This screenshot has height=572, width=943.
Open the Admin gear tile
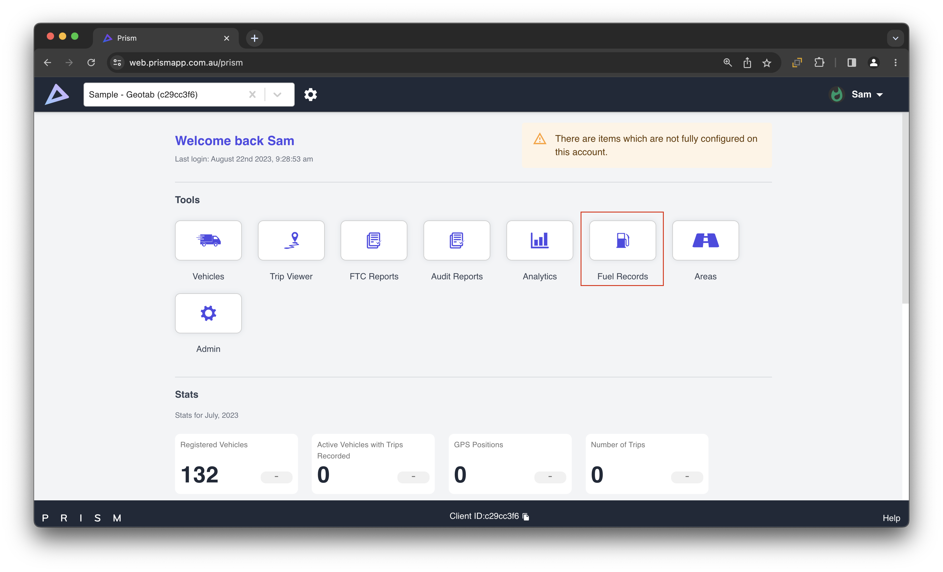click(208, 313)
